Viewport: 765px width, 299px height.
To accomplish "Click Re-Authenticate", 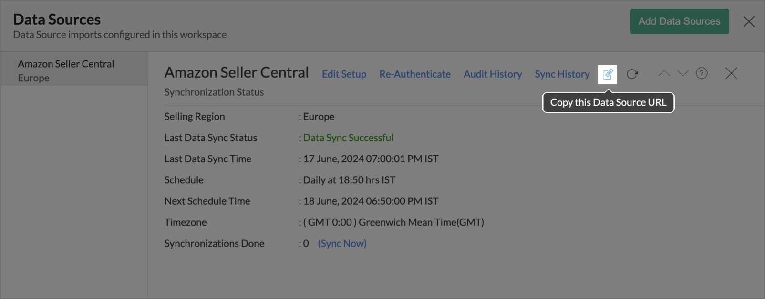I will coord(415,74).
